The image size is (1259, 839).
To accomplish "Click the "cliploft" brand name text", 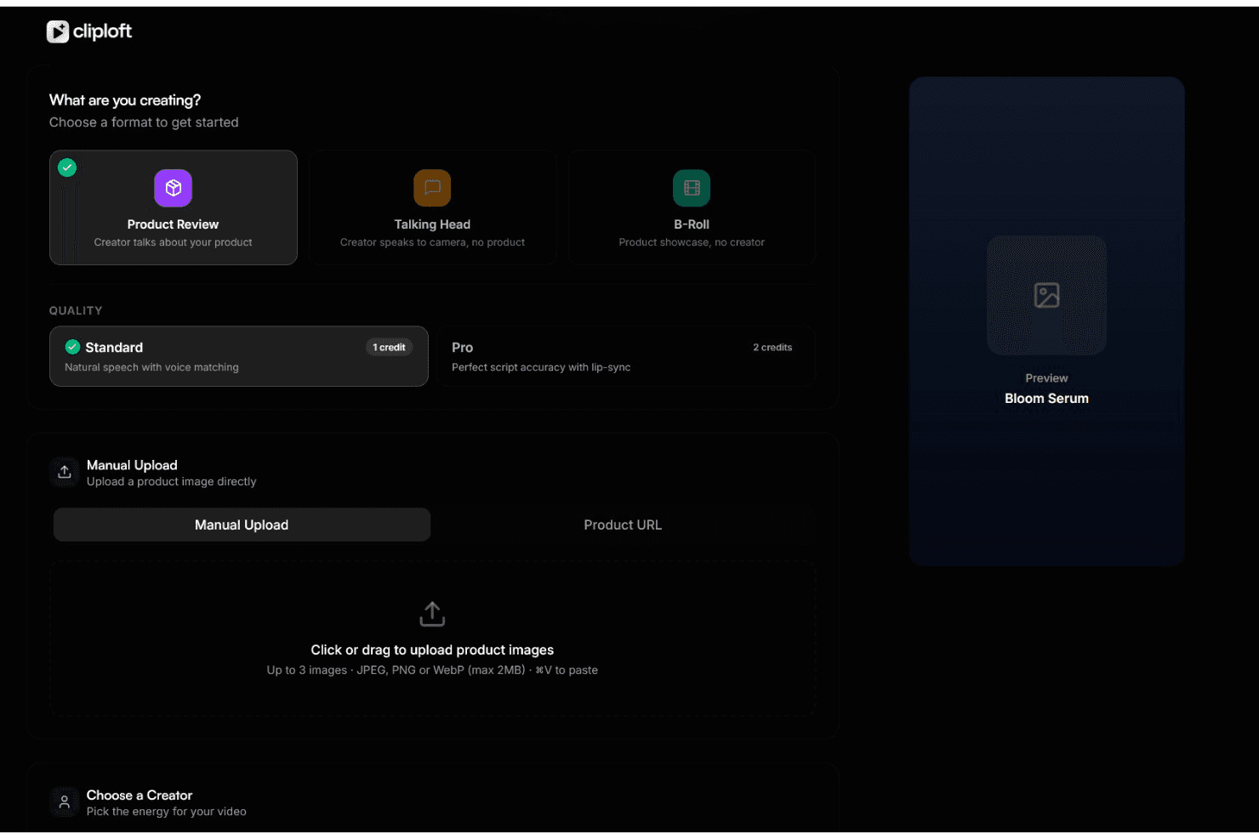I will click(x=102, y=31).
